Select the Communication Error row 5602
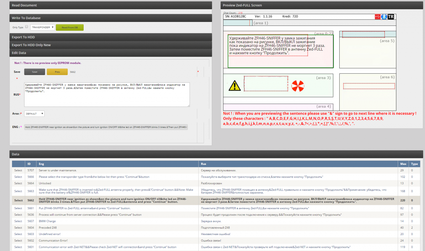 point(18,240)
